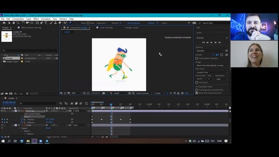Toggle the Position stopwatch for front leg
The image size is (279, 157).
(22, 119)
